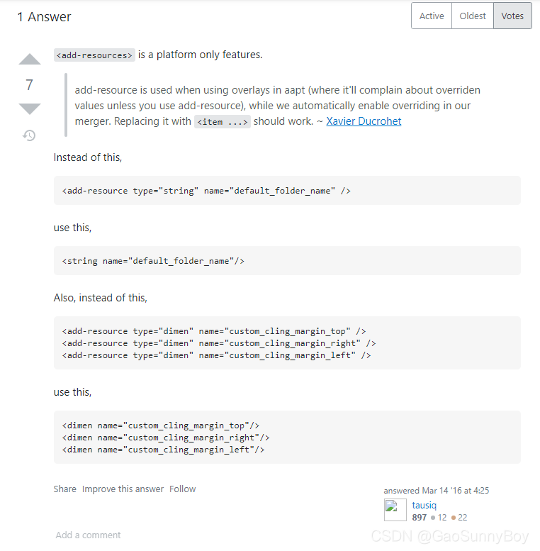540x551 pixels.
Task: Upvote the answer with the up arrow
Action: (x=30, y=59)
